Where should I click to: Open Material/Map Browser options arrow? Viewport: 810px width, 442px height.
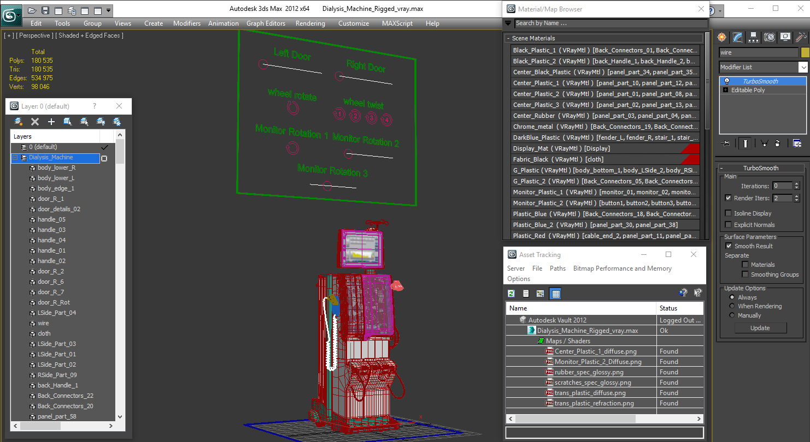(508, 23)
